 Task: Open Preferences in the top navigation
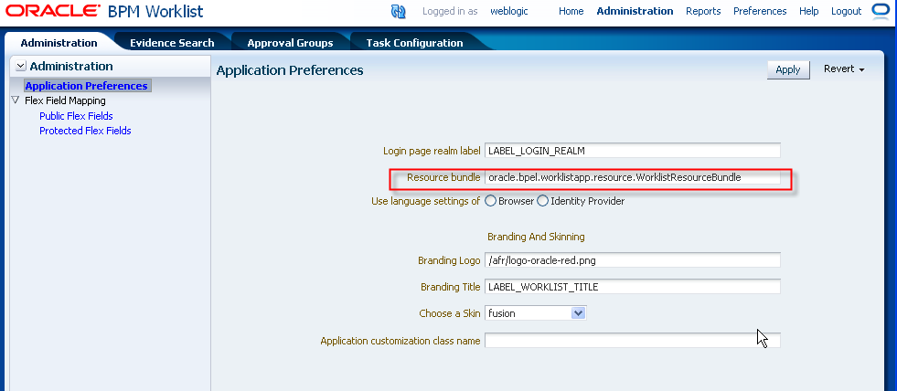click(x=760, y=11)
